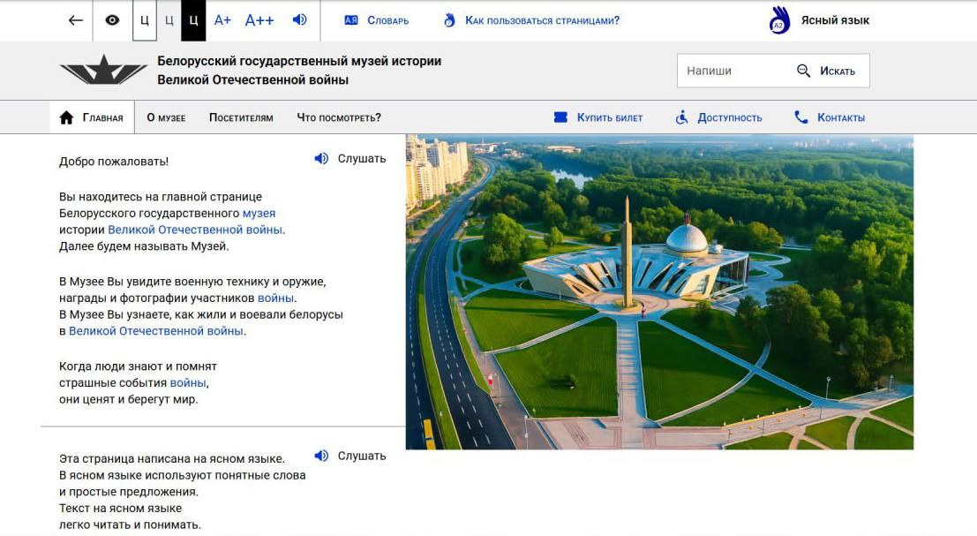Toggle sound speaker icon in top toolbar
Screen dimensions: 977x536
point(300,19)
